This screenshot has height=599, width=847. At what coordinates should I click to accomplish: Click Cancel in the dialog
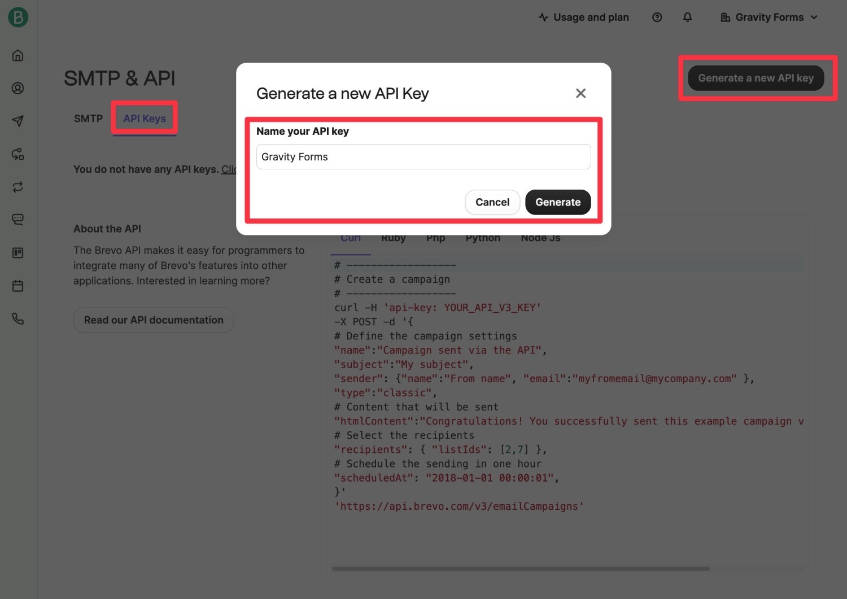(x=492, y=202)
